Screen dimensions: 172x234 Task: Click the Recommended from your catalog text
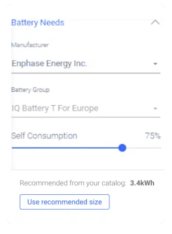pyautogui.click(x=73, y=183)
